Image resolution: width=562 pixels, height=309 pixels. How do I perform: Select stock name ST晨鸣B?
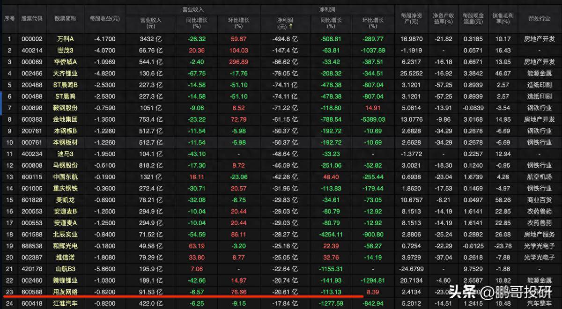pos(65,85)
